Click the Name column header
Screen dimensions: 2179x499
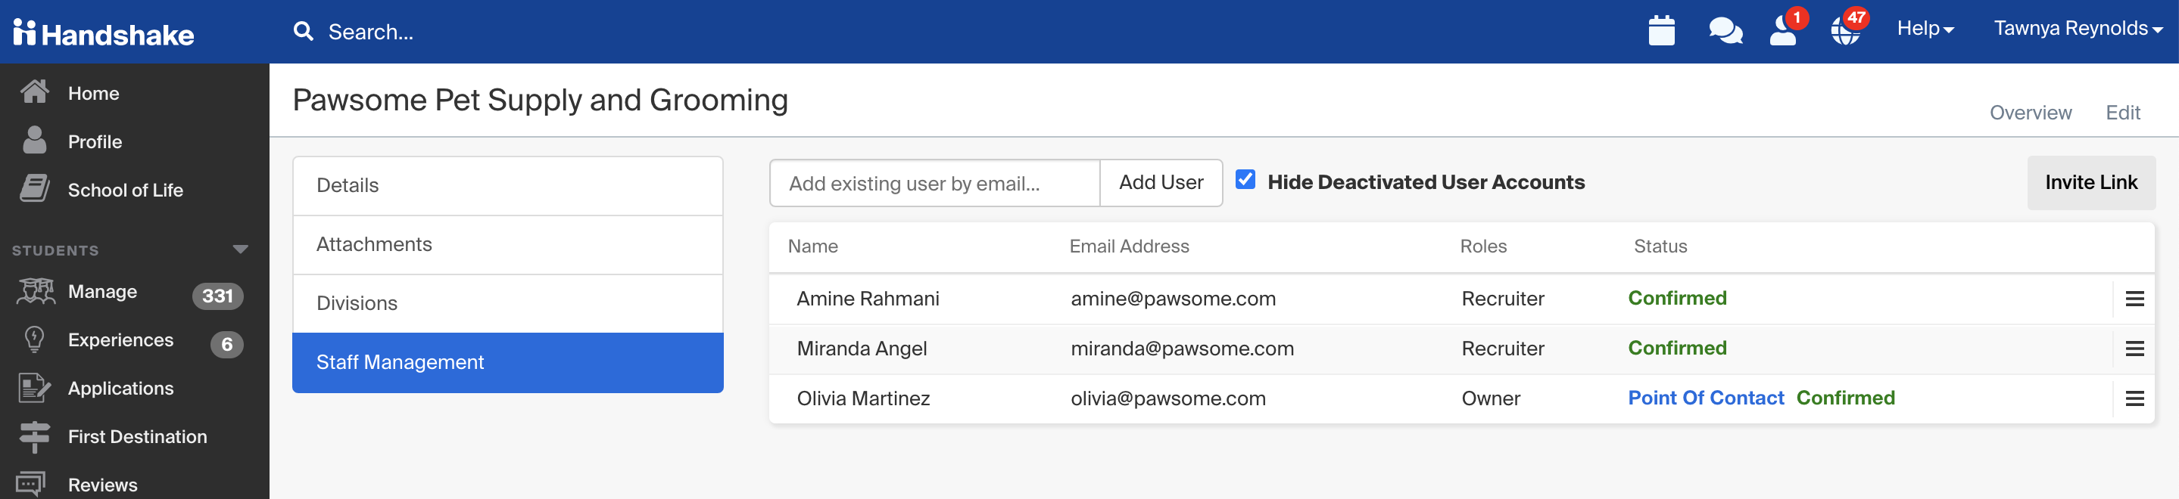tap(813, 246)
